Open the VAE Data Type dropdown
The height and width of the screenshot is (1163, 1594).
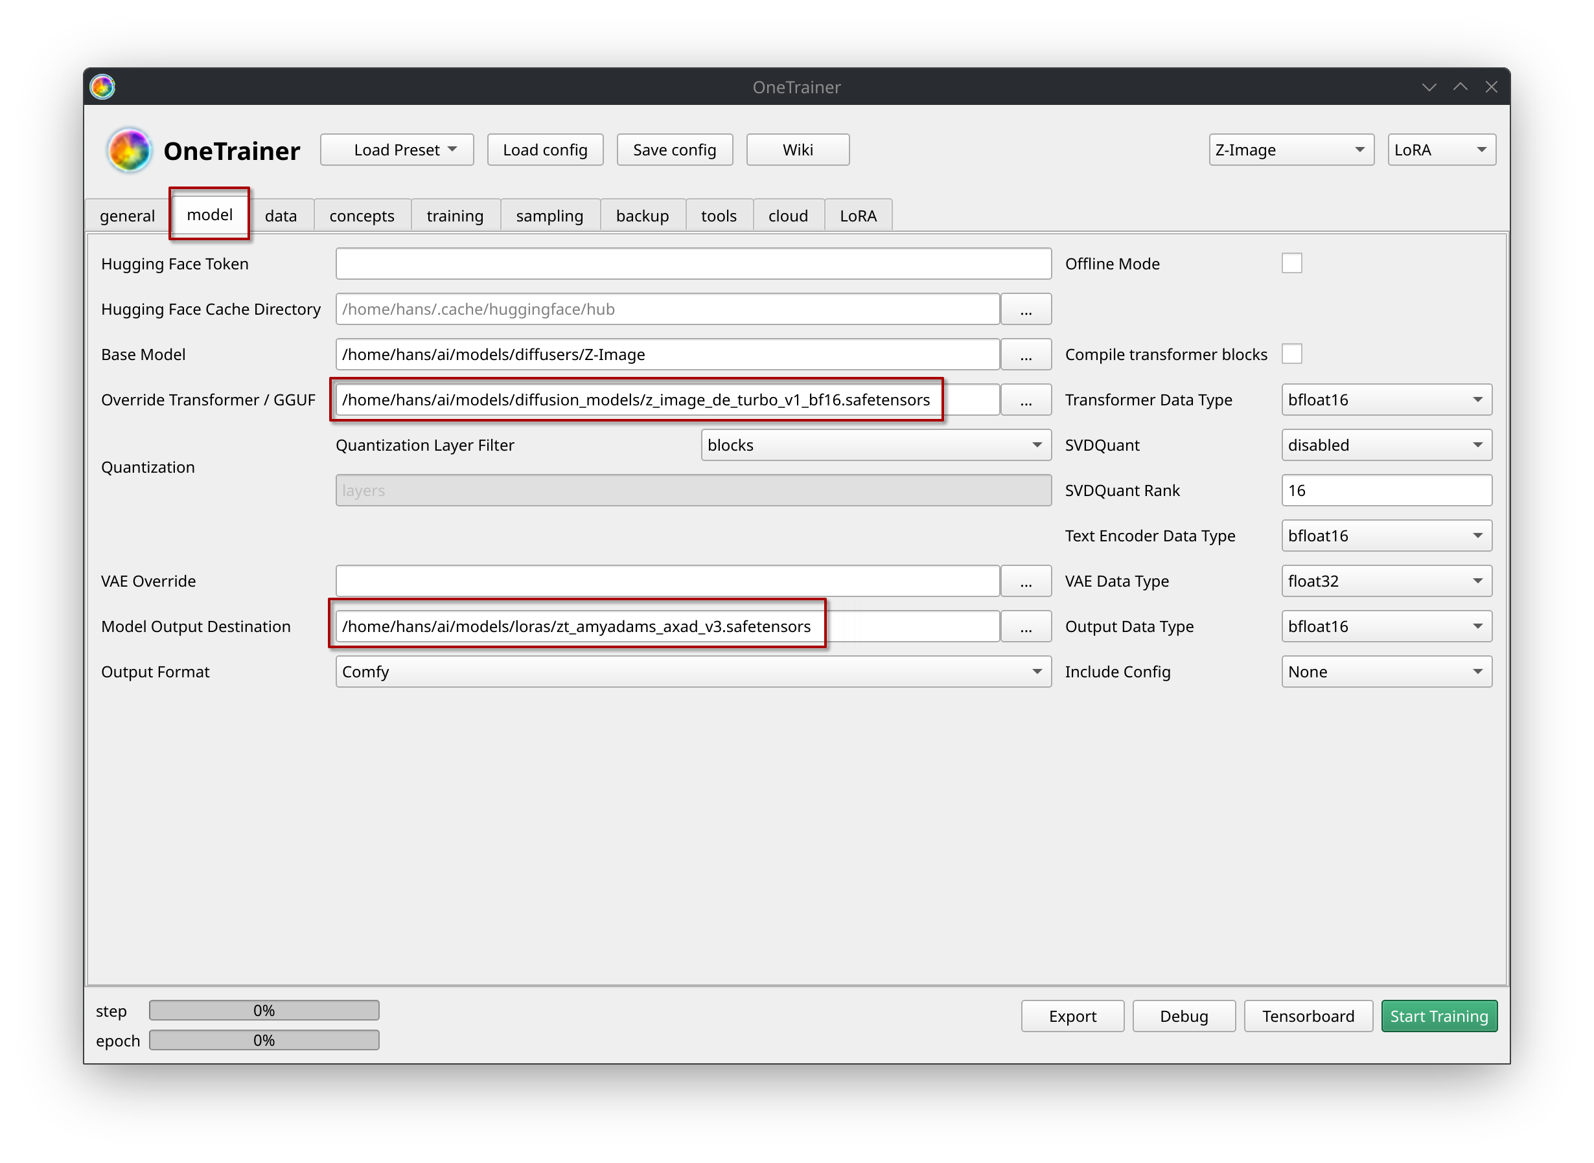click(1386, 581)
